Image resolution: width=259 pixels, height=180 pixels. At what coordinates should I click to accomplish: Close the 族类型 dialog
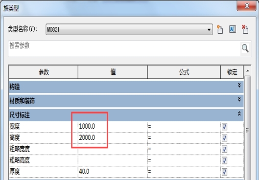[246, 6]
